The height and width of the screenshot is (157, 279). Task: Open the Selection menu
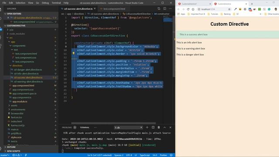coord(20,3)
